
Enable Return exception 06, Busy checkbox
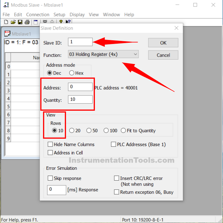click(x=116, y=192)
